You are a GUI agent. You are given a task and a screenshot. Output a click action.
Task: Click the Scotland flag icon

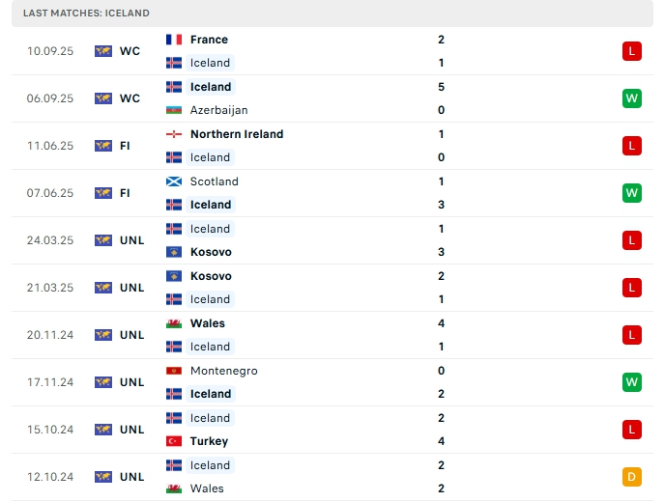click(174, 181)
